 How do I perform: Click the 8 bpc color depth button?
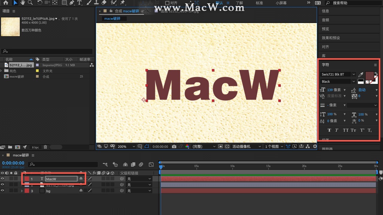[x=36, y=148]
